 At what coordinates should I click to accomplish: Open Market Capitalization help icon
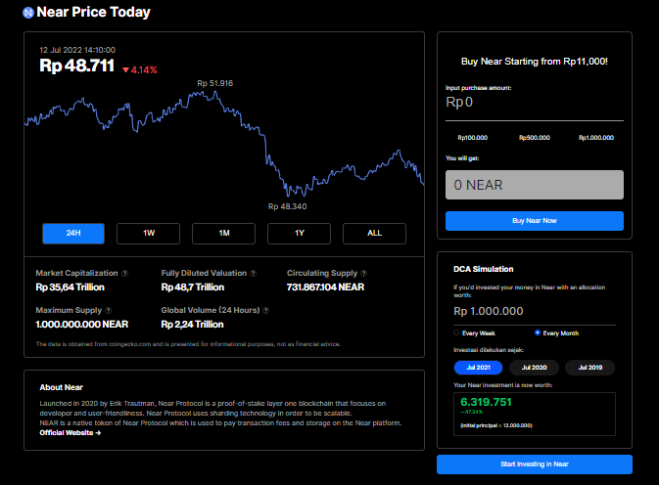tap(124, 274)
